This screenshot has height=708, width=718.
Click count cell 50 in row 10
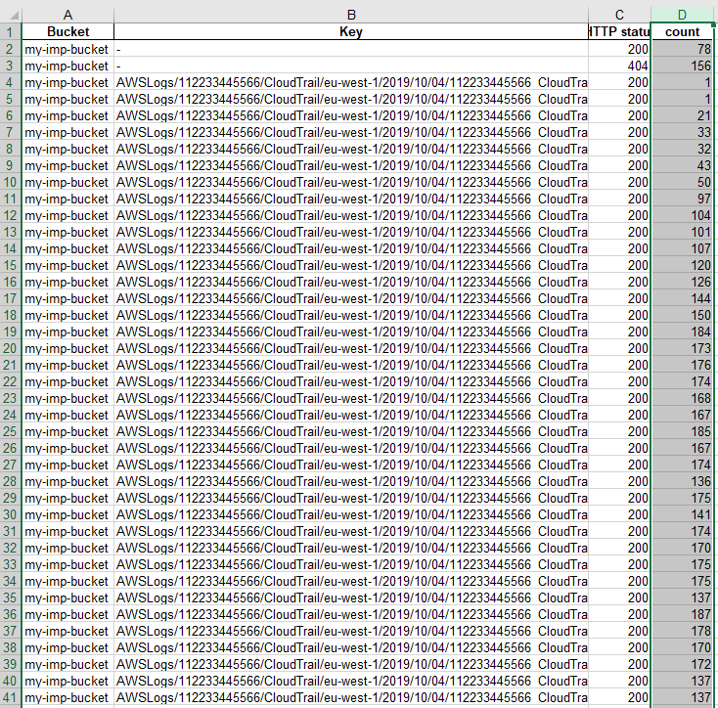coord(682,182)
